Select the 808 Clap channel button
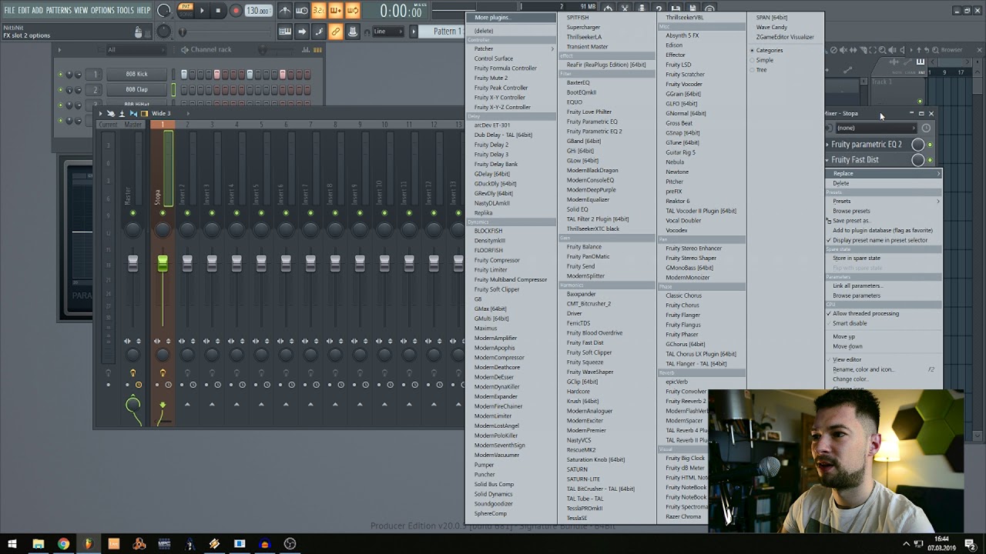This screenshot has width=986, height=554. coord(136,89)
